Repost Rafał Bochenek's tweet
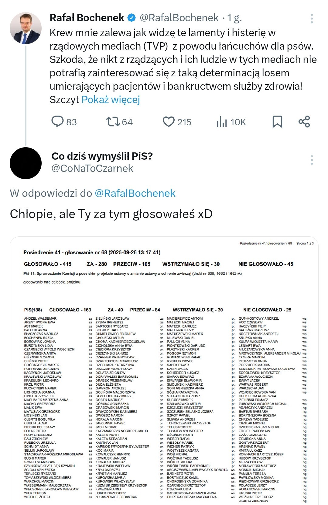Image resolution: width=328 pixels, height=505 pixels. click(113, 122)
